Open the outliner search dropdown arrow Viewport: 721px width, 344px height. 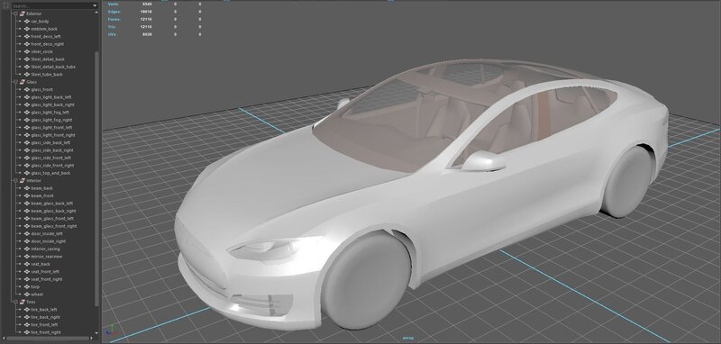click(x=96, y=6)
